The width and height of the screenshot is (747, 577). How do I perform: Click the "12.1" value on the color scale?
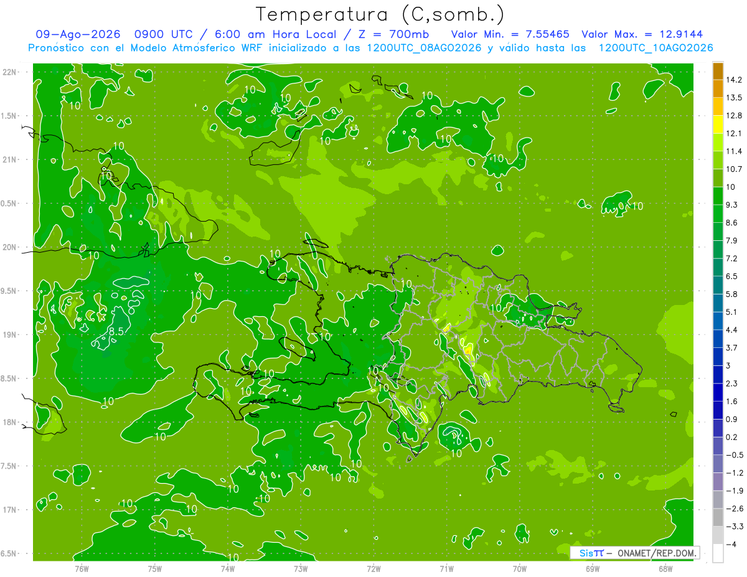[733, 133]
